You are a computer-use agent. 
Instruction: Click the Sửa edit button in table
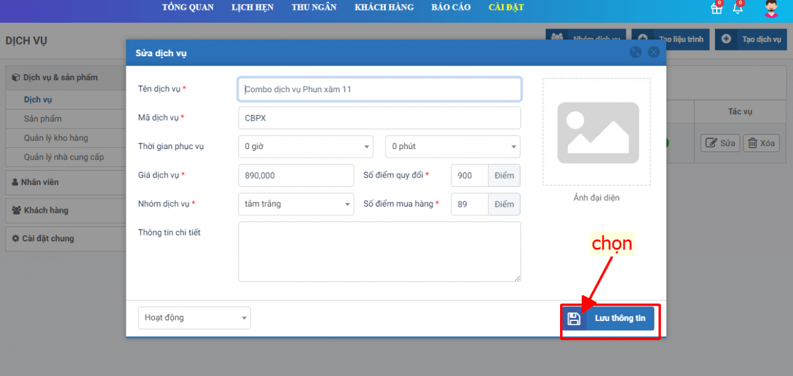(719, 143)
